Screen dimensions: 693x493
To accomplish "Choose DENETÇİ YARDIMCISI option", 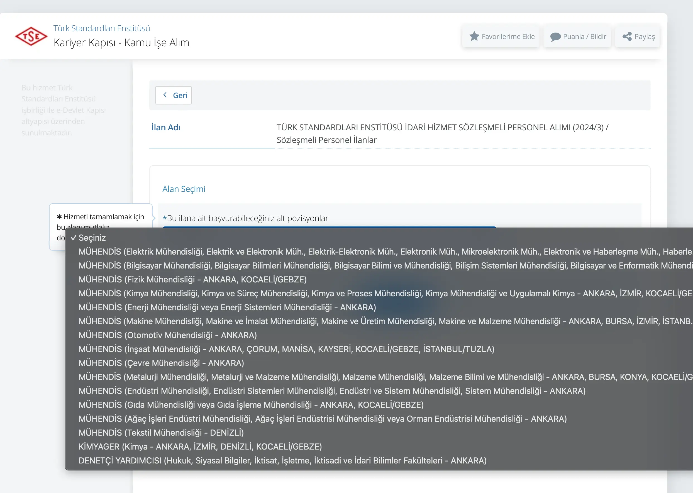I will point(379,461).
